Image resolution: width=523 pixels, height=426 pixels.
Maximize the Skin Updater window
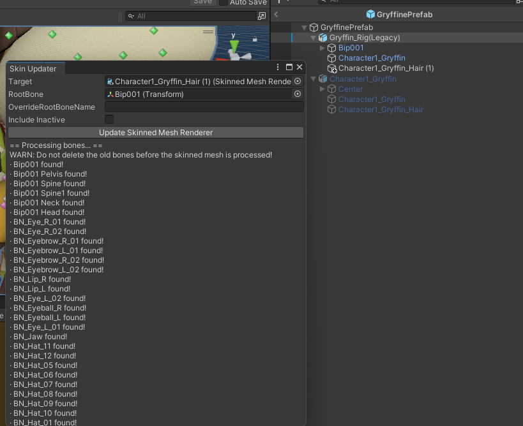289,68
